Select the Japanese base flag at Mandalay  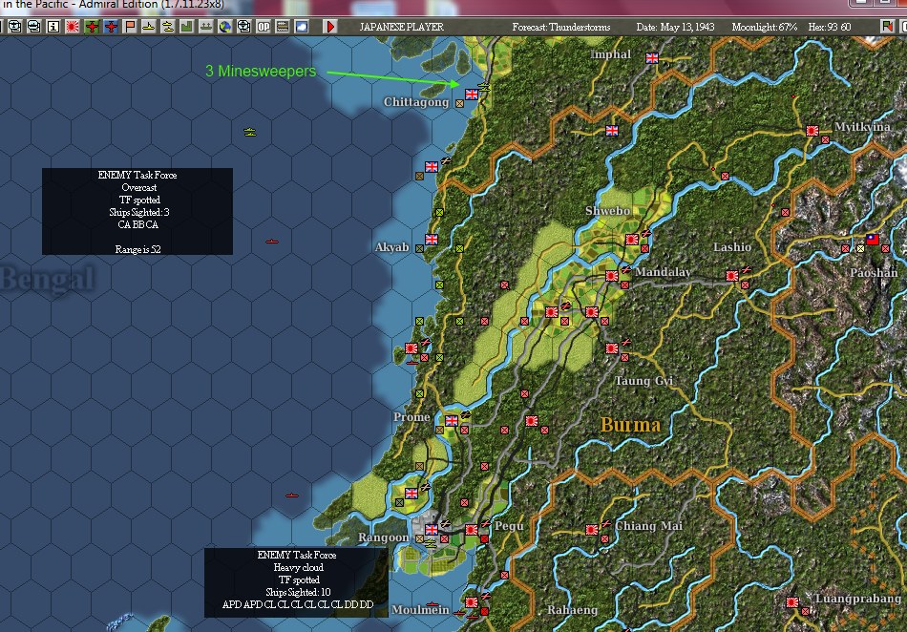pyautogui.click(x=612, y=276)
